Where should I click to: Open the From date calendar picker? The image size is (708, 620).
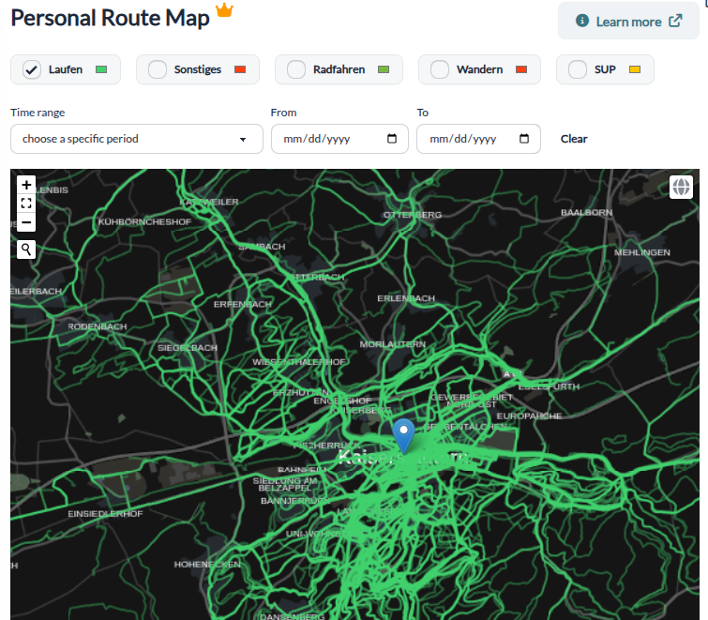(392, 139)
